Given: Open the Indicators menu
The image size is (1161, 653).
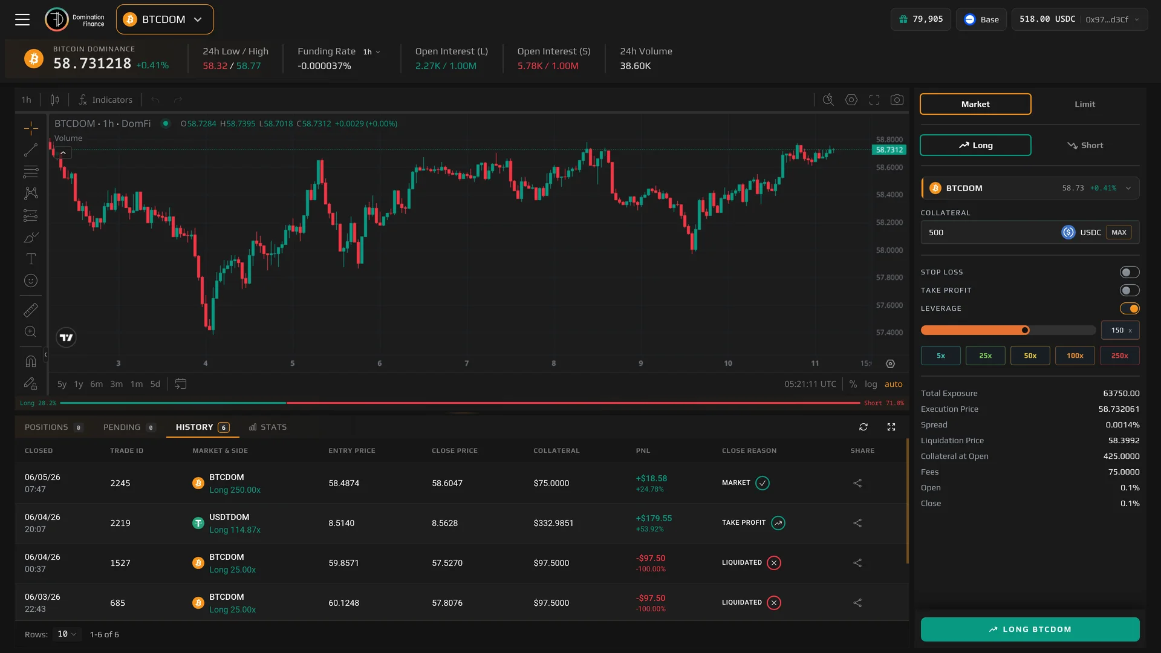Looking at the screenshot, I should (x=105, y=100).
